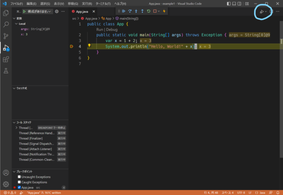Click the debug toolbar drag handle

pos(119,11)
